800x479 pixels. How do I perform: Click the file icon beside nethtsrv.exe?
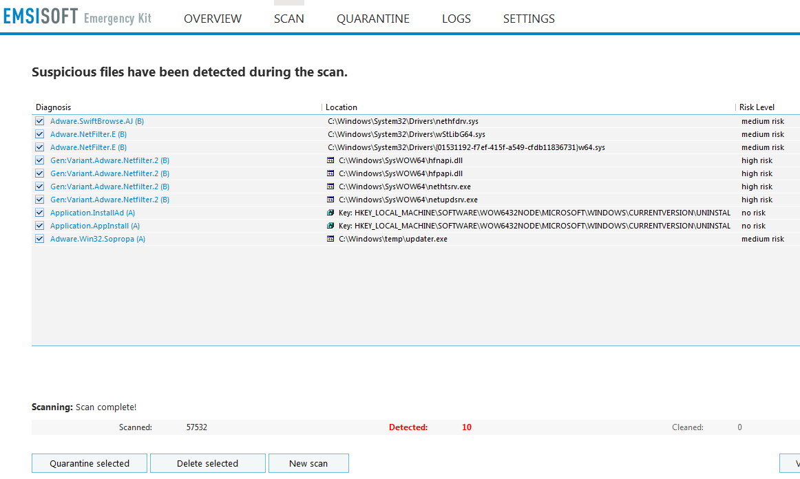[330, 187]
